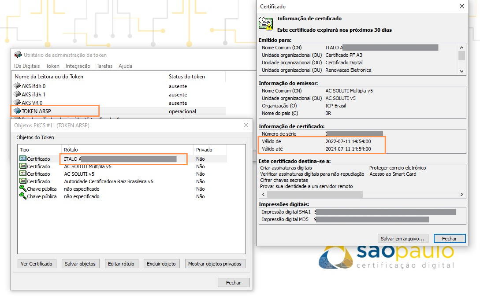Close the Certificado window with X
Viewport: 480px width, 299px height.
(x=462, y=6)
